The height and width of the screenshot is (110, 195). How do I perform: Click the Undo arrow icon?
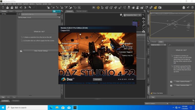click(30, 8)
